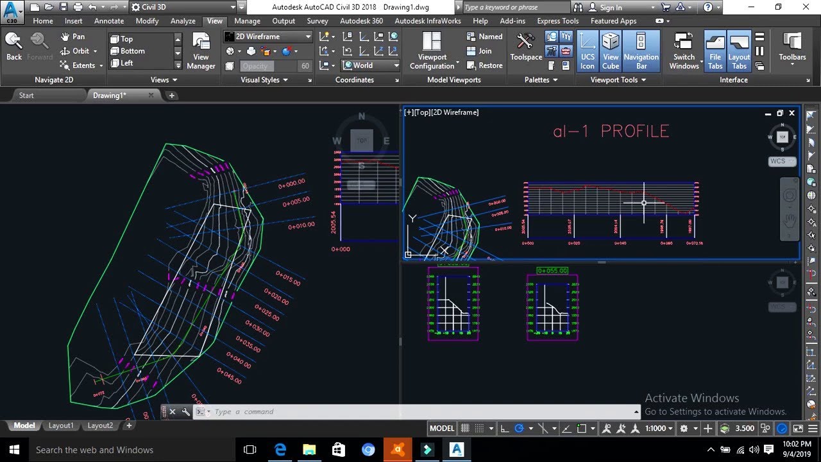Open the 2D Wireframe visual style dropdown
The image size is (821, 462).
tap(267, 37)
